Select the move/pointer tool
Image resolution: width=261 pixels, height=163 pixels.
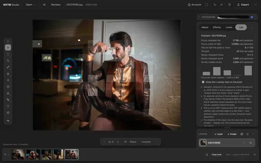(8, 48)
